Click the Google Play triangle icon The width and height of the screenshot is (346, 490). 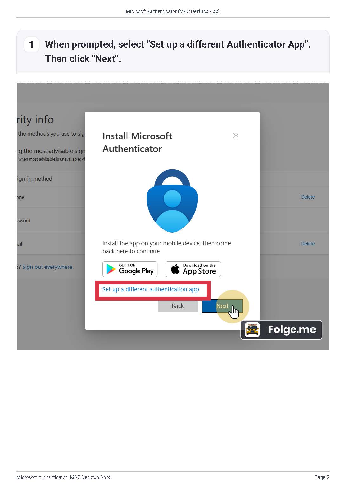click(111, 269)
